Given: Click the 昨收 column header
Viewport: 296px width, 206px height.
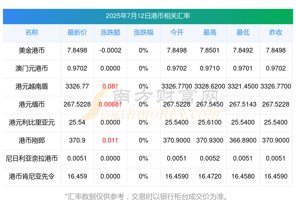Looking at the screenshot, I should point(276,32).
